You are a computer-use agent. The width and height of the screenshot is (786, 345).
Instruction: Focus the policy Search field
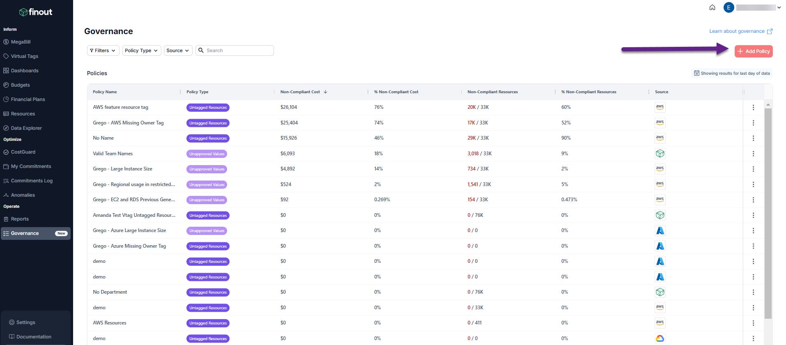point(234,51)
